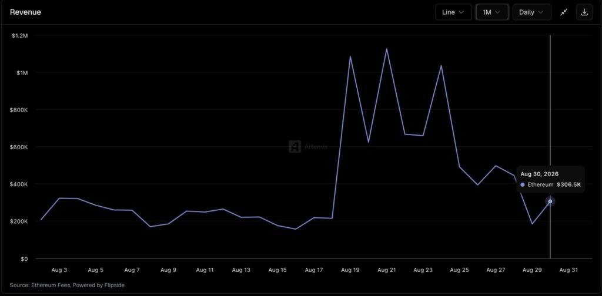Click the Aug 11 x-axis label
This screenshot has width=602, height=296.
205,270
